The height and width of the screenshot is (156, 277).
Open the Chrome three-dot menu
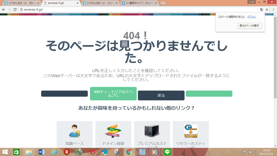point(273,9)
